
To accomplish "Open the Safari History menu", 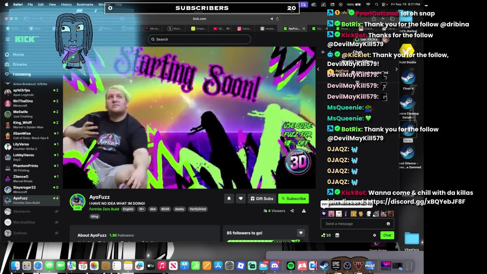I will 66,5.
